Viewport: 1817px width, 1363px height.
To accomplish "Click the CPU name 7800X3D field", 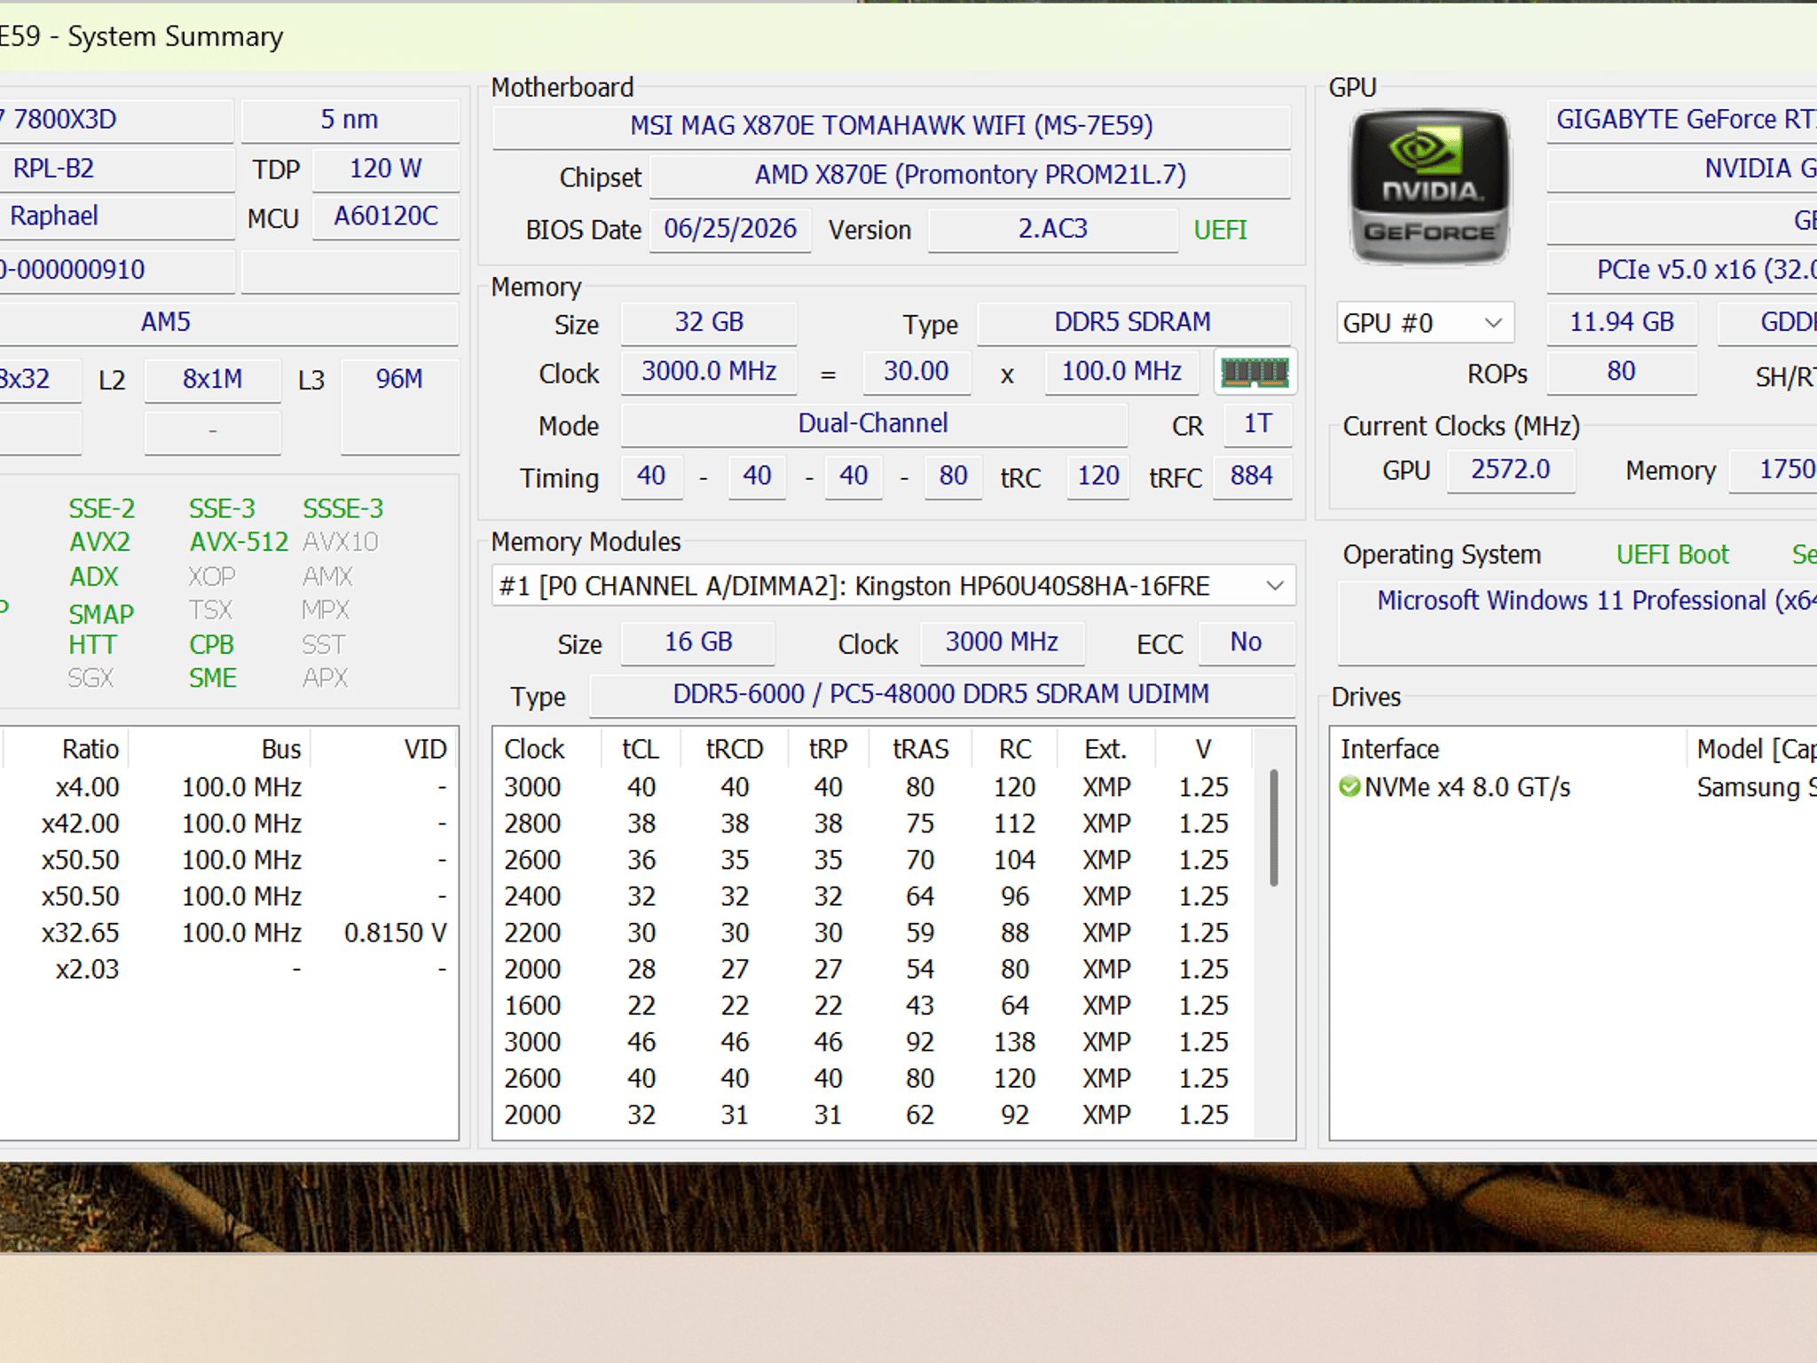I will click(x=115, y=120).
